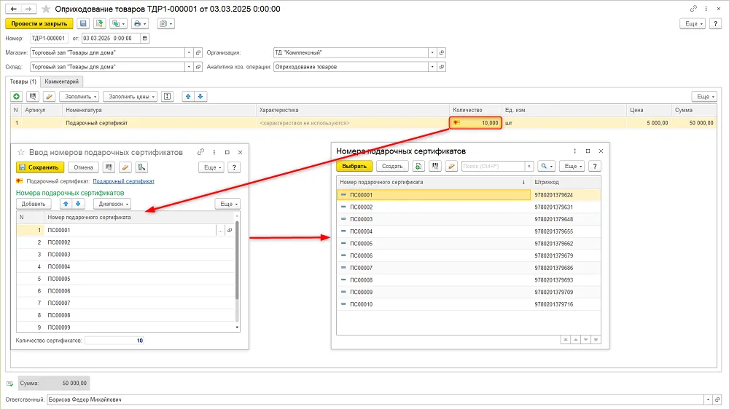Screen dimensions: 729x409
Task: Clear the search field with the x button
Action: [x=529, y=166]
